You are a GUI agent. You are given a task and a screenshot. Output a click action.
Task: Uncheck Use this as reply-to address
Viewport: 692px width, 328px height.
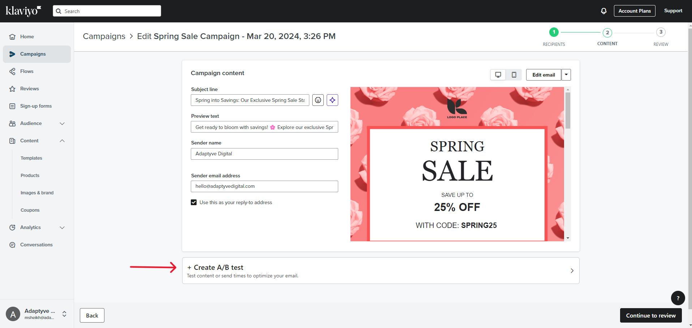[194, 202]
